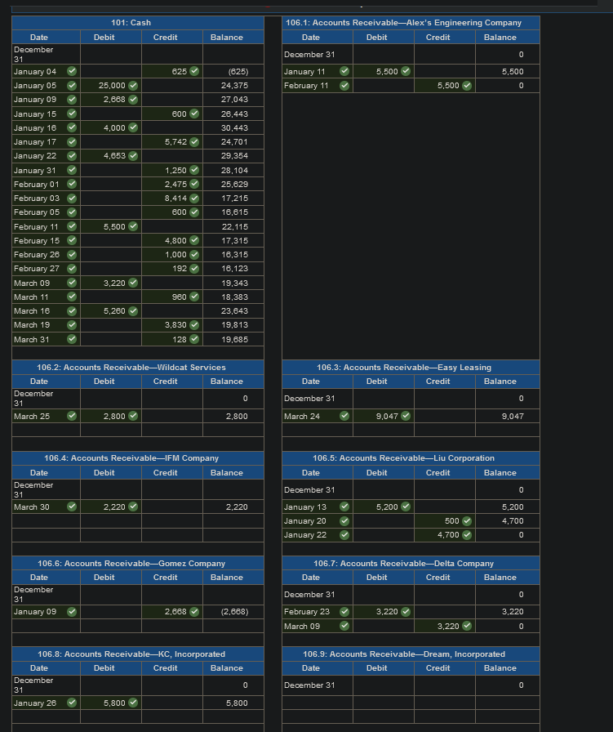Click the green checkmark beside January 04 in Cash ledger

pos(72,71)
